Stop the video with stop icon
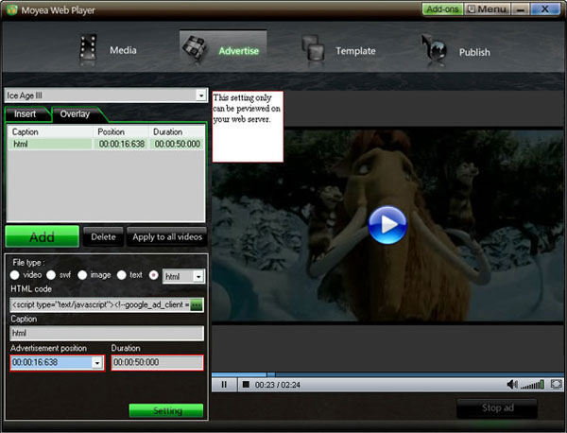Viewport: 567px width, 433px height. point(246,385)
